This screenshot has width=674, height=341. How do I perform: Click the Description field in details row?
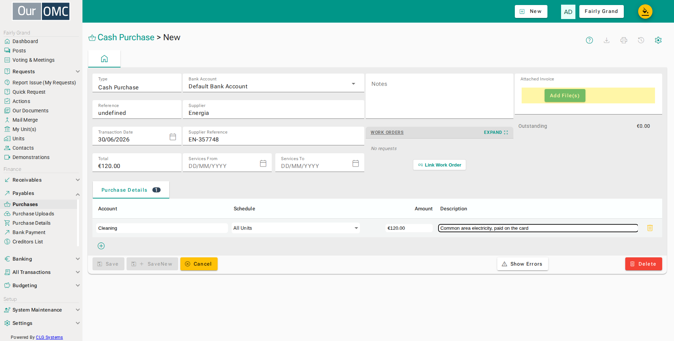(538, 228)
